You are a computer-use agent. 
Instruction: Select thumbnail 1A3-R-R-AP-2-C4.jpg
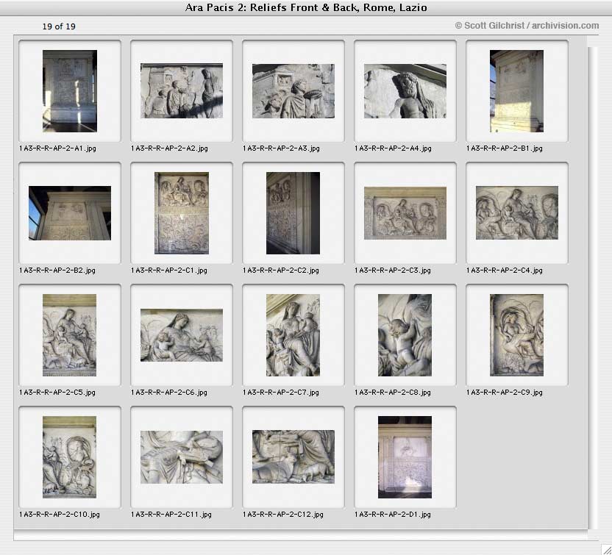[517, 213]
